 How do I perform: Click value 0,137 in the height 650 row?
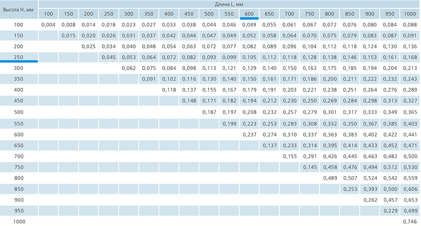click(269, 146)
